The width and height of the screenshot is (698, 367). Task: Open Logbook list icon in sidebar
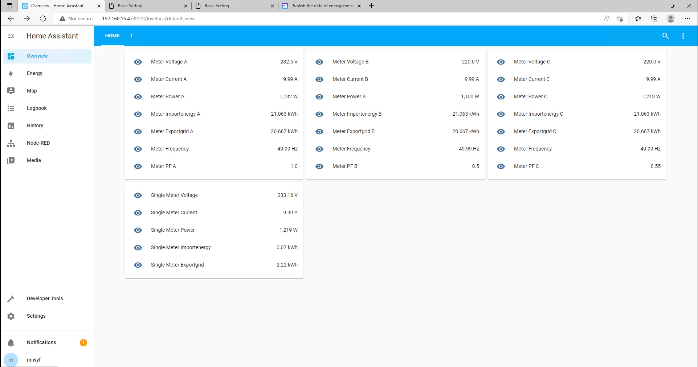point(11,108)
